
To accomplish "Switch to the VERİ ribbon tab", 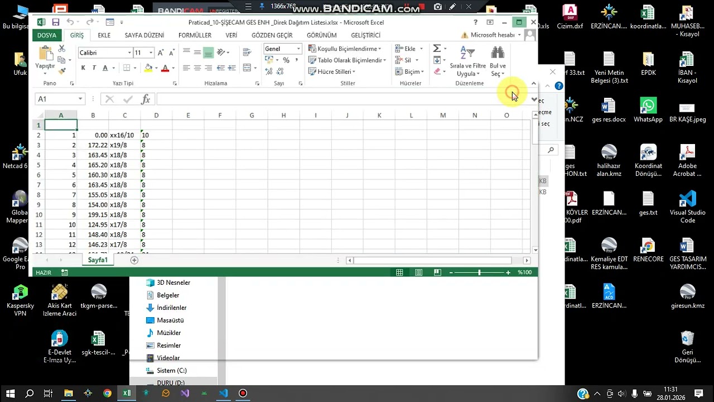I will point(231,35).
